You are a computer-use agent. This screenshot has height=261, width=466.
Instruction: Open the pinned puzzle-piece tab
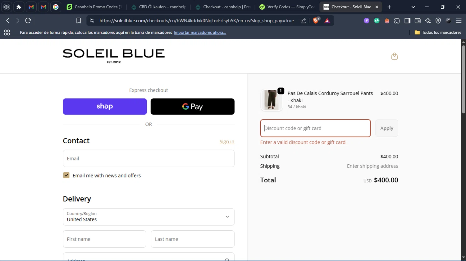coord(19,7)
